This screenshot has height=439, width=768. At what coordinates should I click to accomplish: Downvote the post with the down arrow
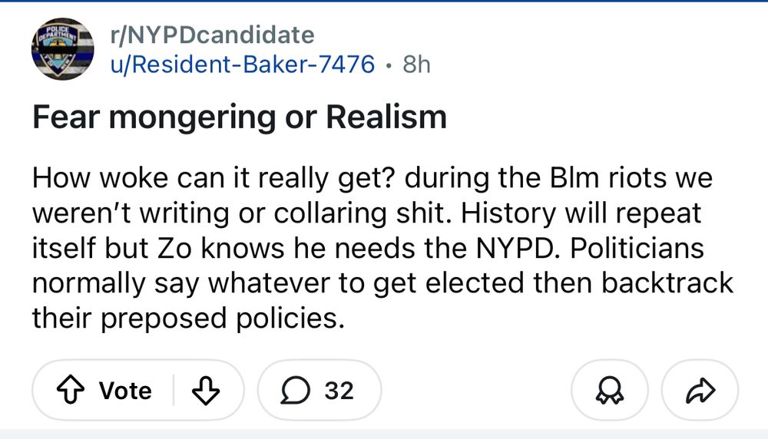tap(204, 391)
